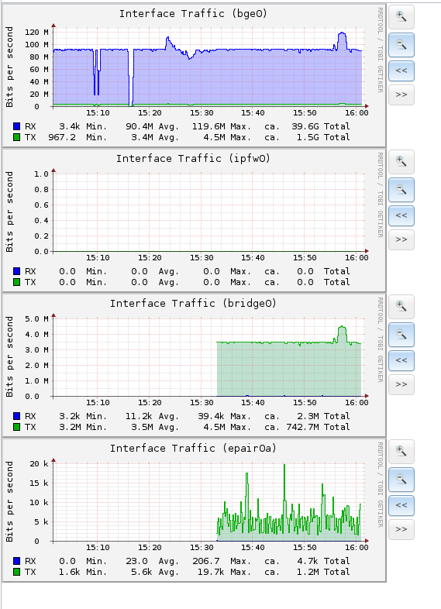
Task: Select the epair0a TX 19.7k max value
Action: pos(211,572)
